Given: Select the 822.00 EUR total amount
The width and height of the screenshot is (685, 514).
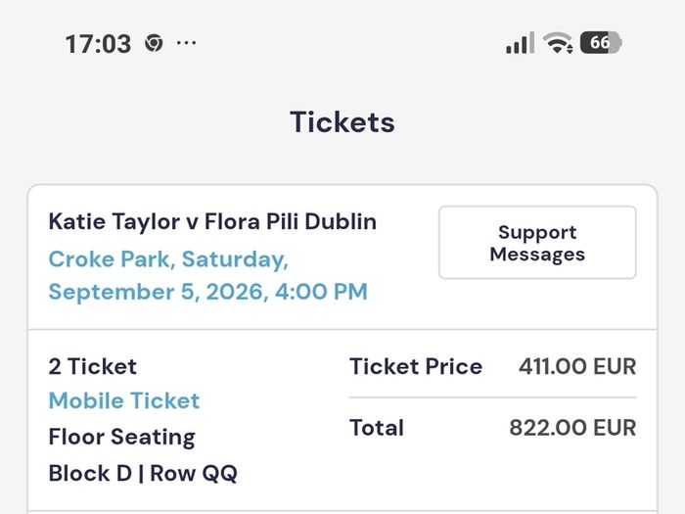Looking at the screenshot, I should tap(572, 428).
